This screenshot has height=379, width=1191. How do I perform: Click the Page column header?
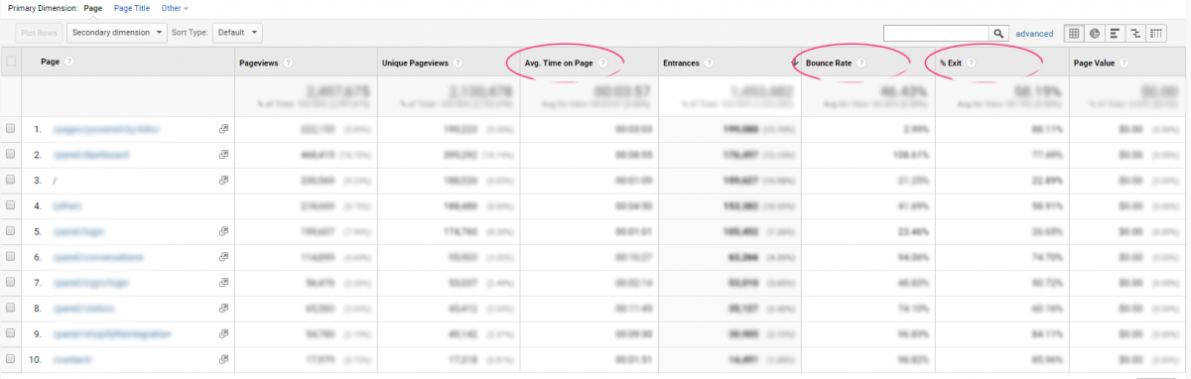coord(51,62)
